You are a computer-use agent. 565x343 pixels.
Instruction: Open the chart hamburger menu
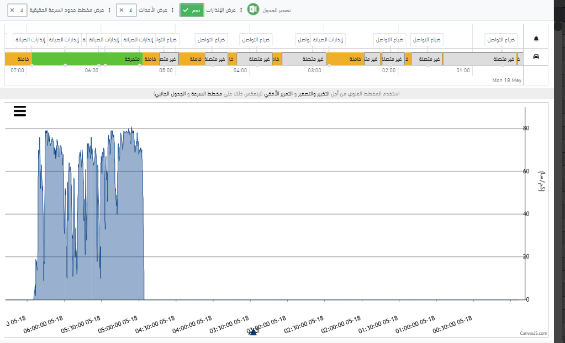(20, 111)
